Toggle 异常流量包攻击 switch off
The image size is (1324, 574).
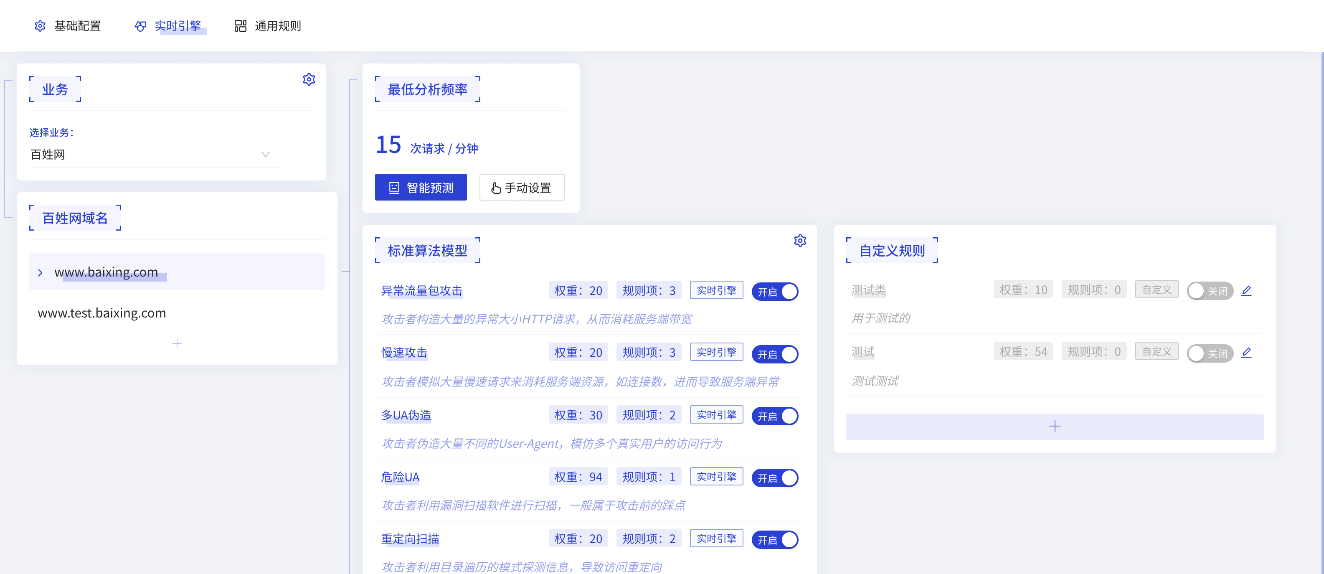click(774, 292)
